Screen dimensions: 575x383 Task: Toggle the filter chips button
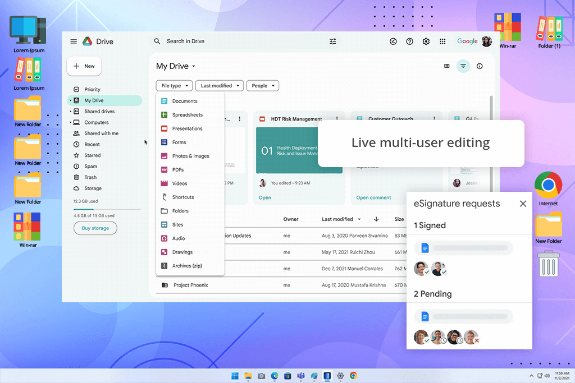463,66
